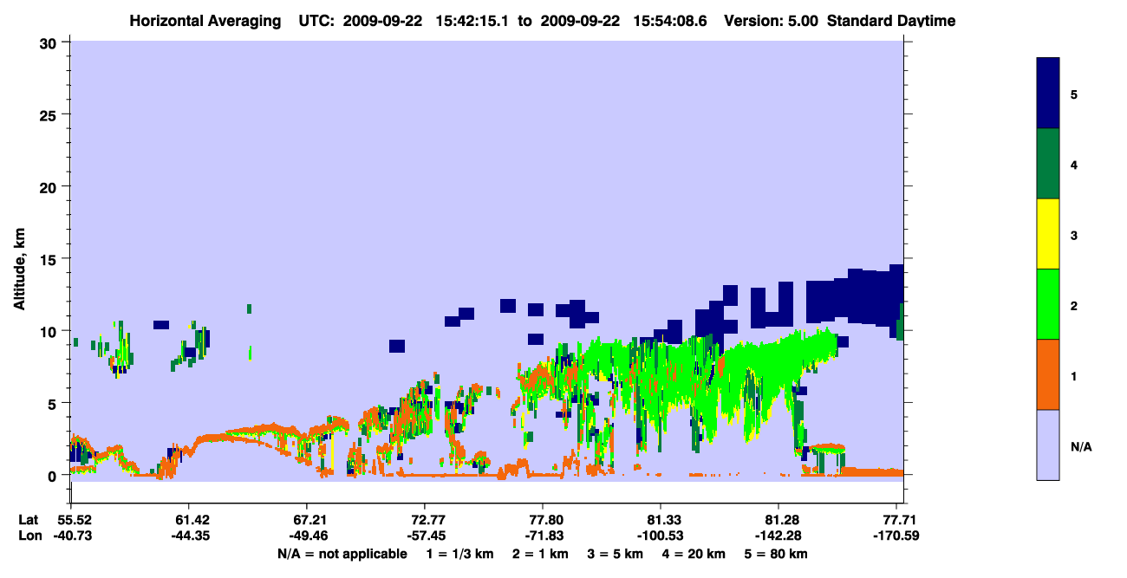The image size is (1127, 578).
Task: Click the "5 = 80 km" legend entry
Action: [776, 554]
